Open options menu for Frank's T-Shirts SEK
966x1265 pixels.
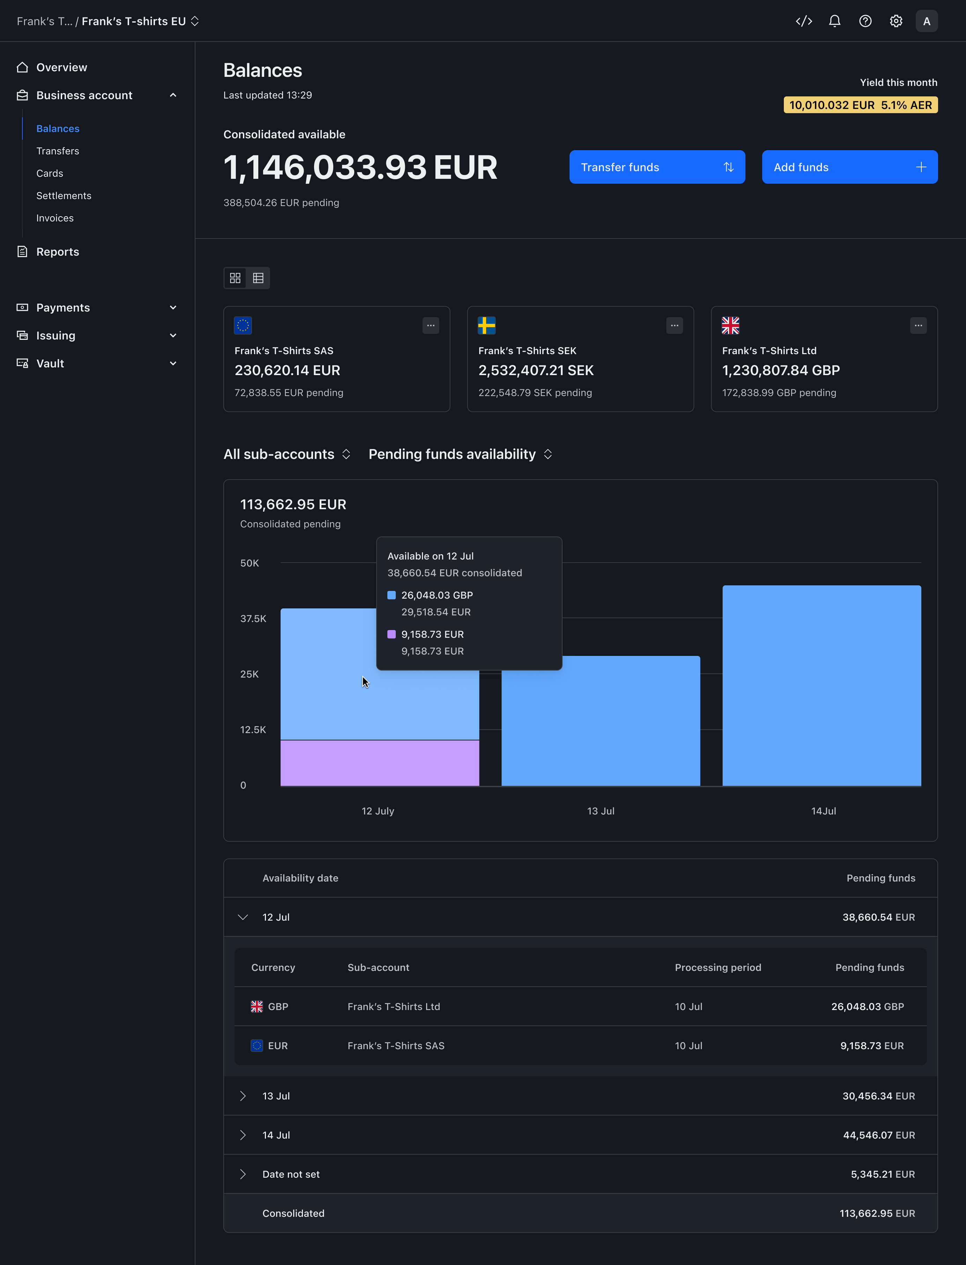675,326
